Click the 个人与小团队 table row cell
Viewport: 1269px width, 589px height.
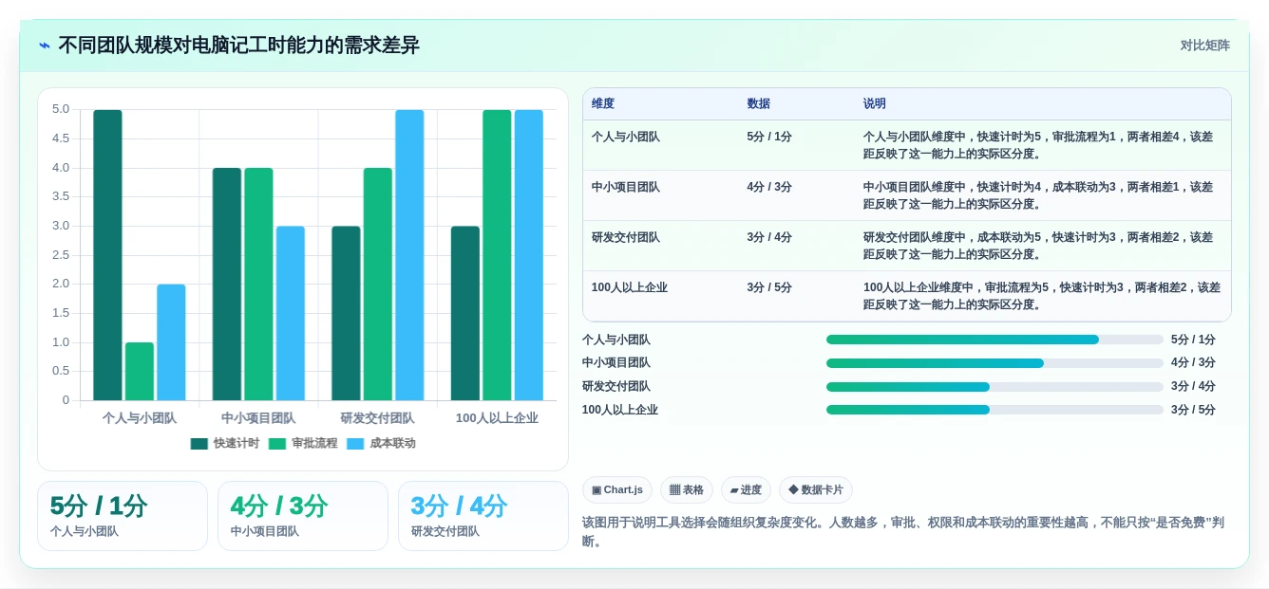pos(626,137)
